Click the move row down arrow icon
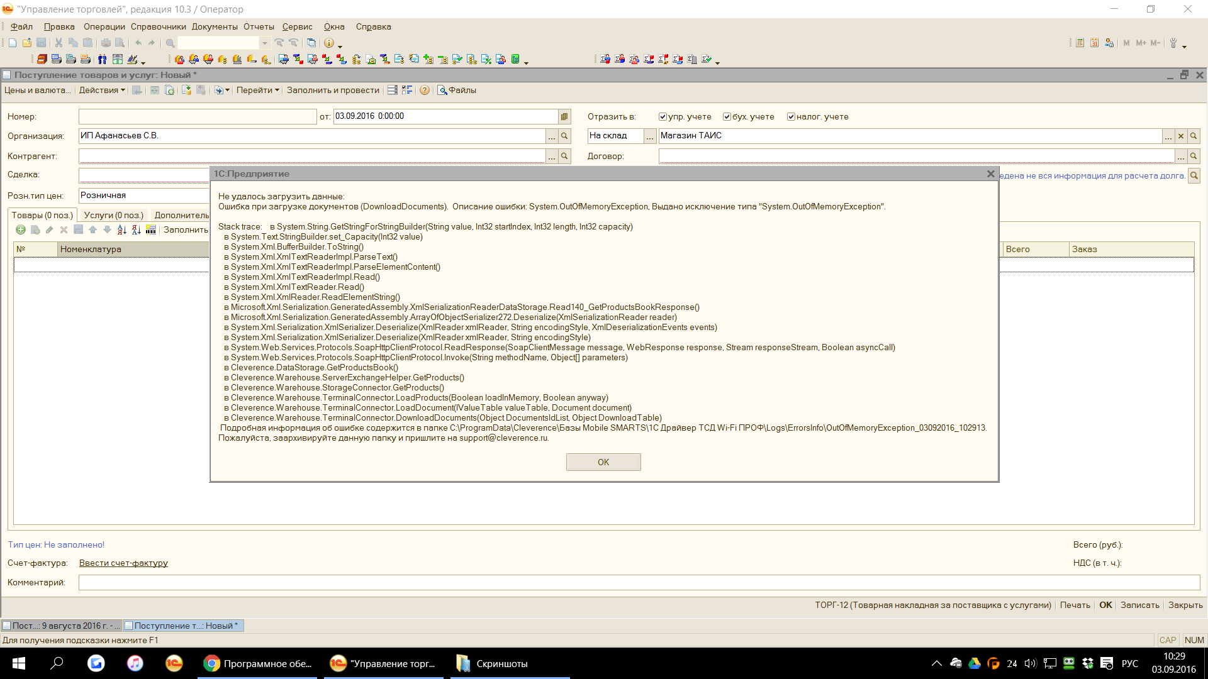Image resolution: width=1208 pixels, height=679 pixels. pyautogui.click(x=107, y=229)
